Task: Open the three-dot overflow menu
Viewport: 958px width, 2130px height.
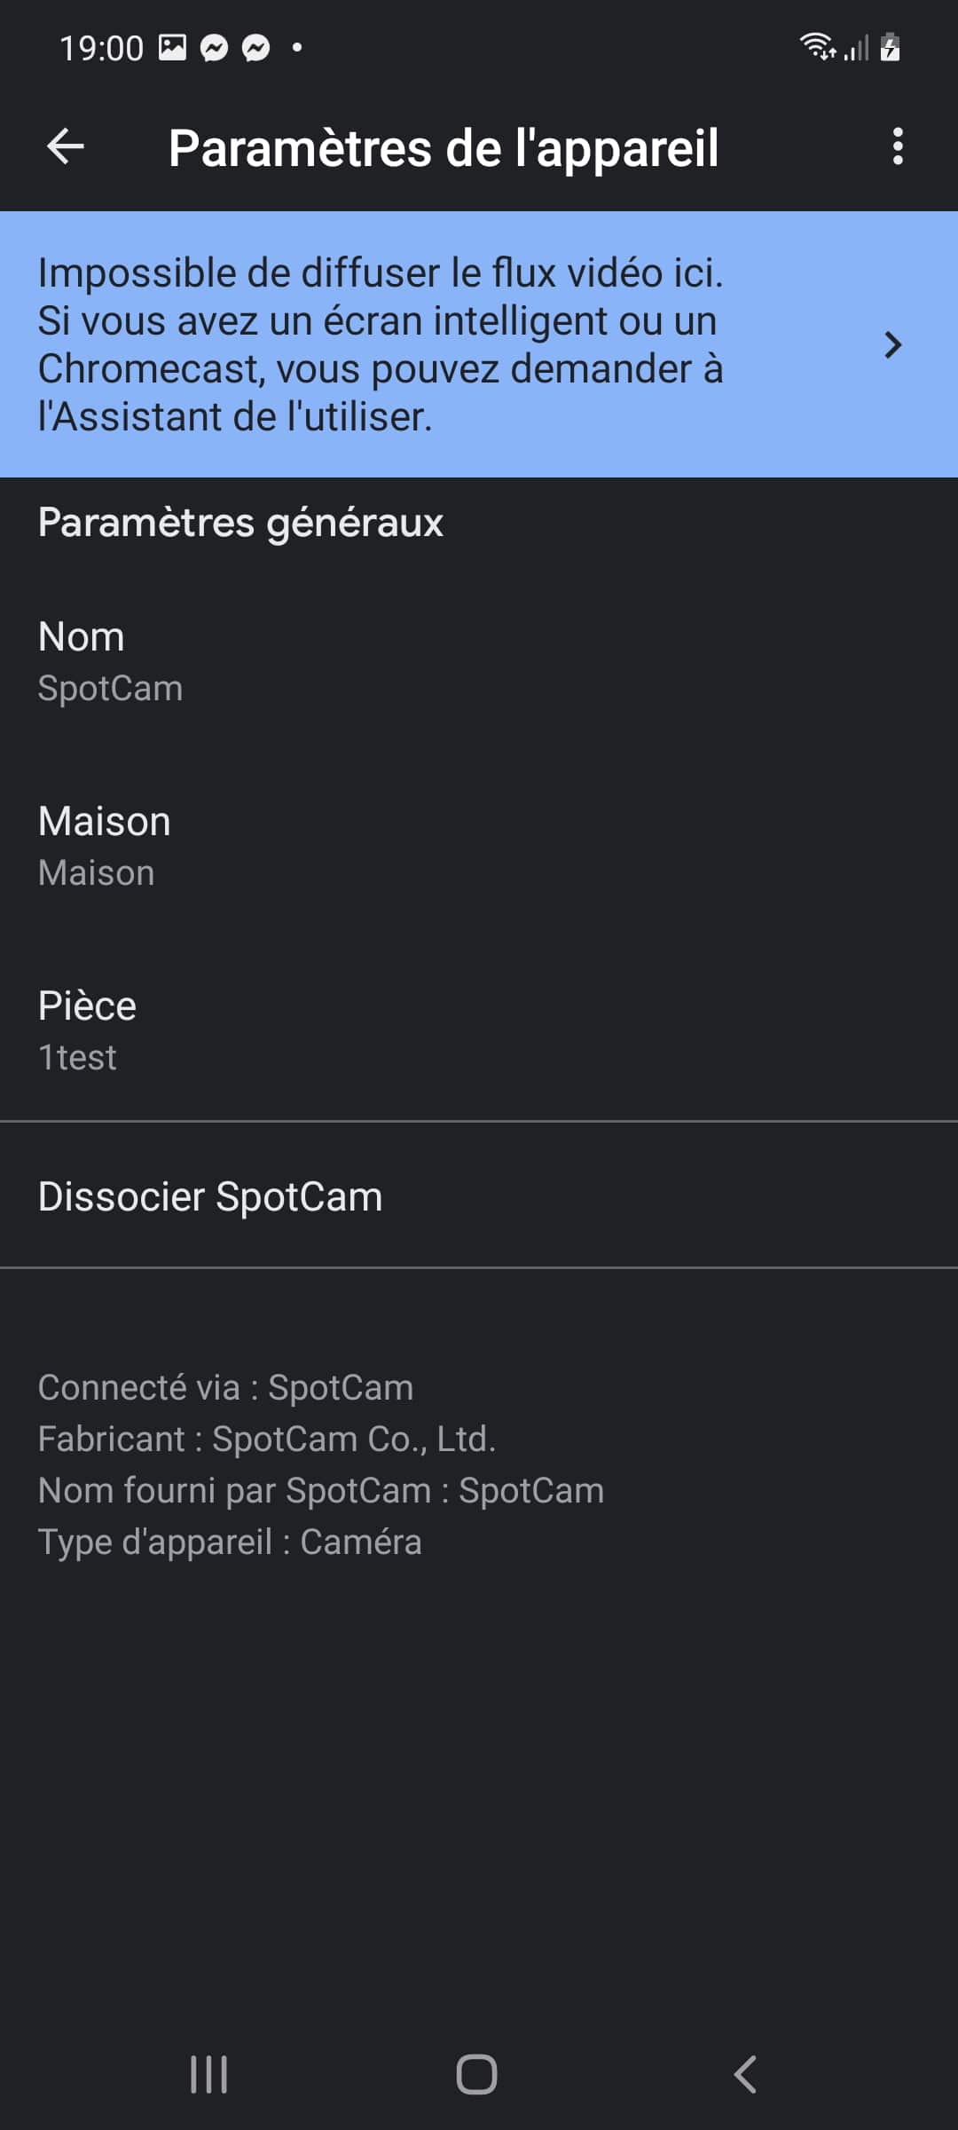Action: [898, 146]
